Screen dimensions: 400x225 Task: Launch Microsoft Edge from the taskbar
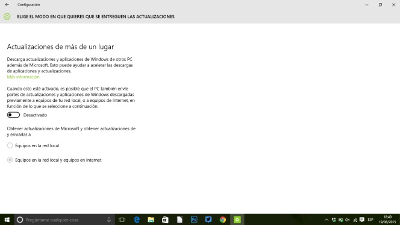137,220
